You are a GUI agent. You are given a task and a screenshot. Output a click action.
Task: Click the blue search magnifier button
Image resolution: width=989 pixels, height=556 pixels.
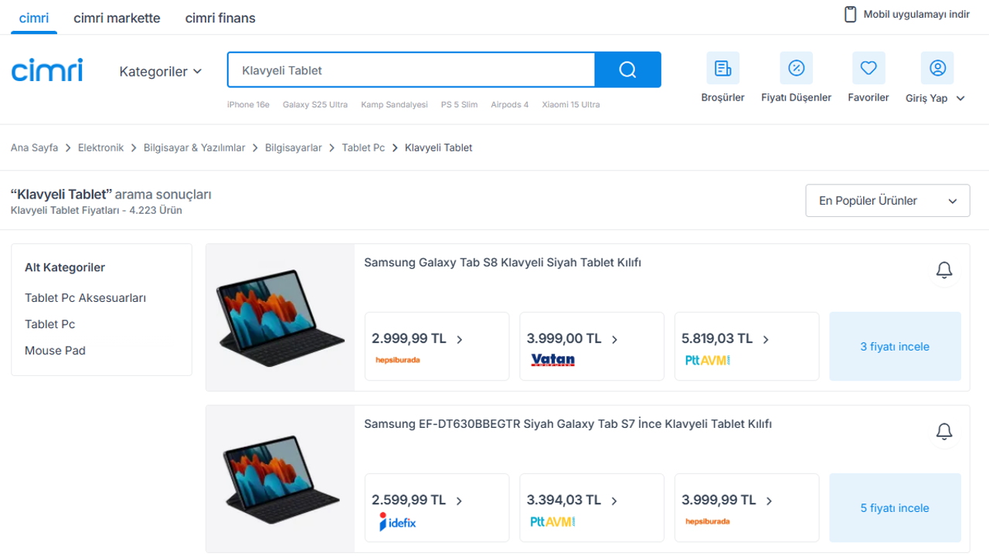tap(627, 70)
